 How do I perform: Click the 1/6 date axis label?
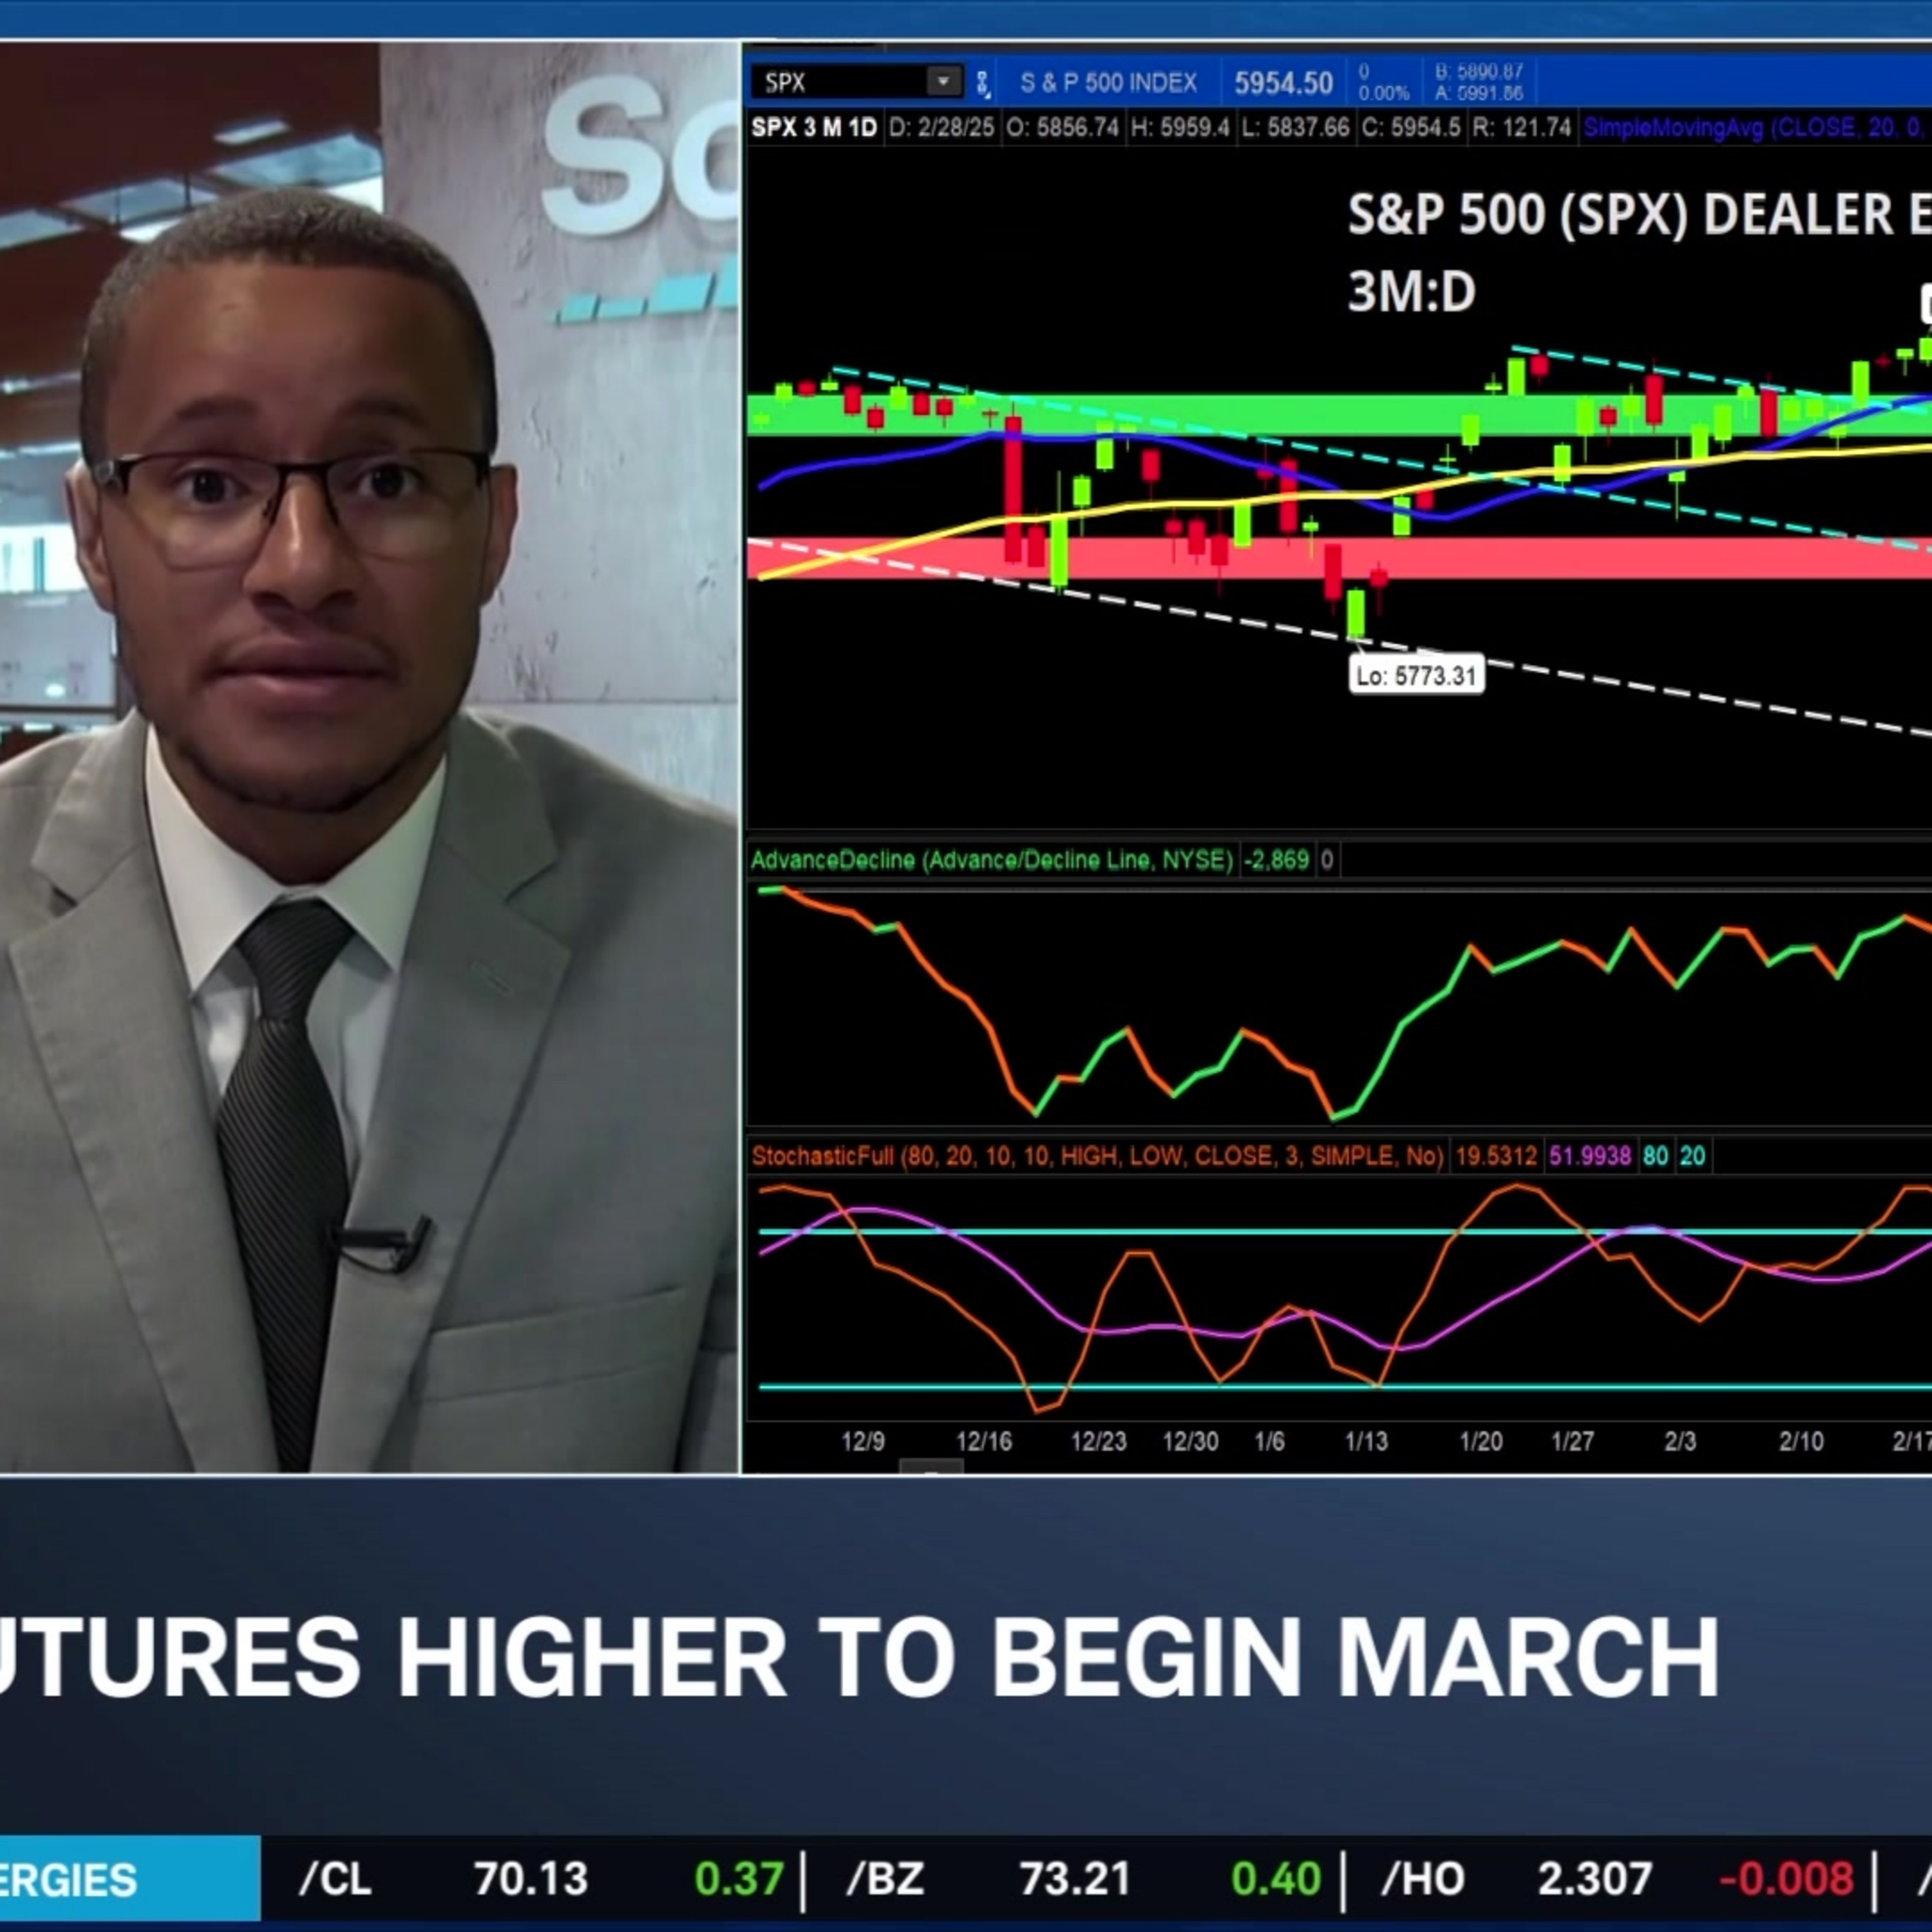point(1269,1441)
